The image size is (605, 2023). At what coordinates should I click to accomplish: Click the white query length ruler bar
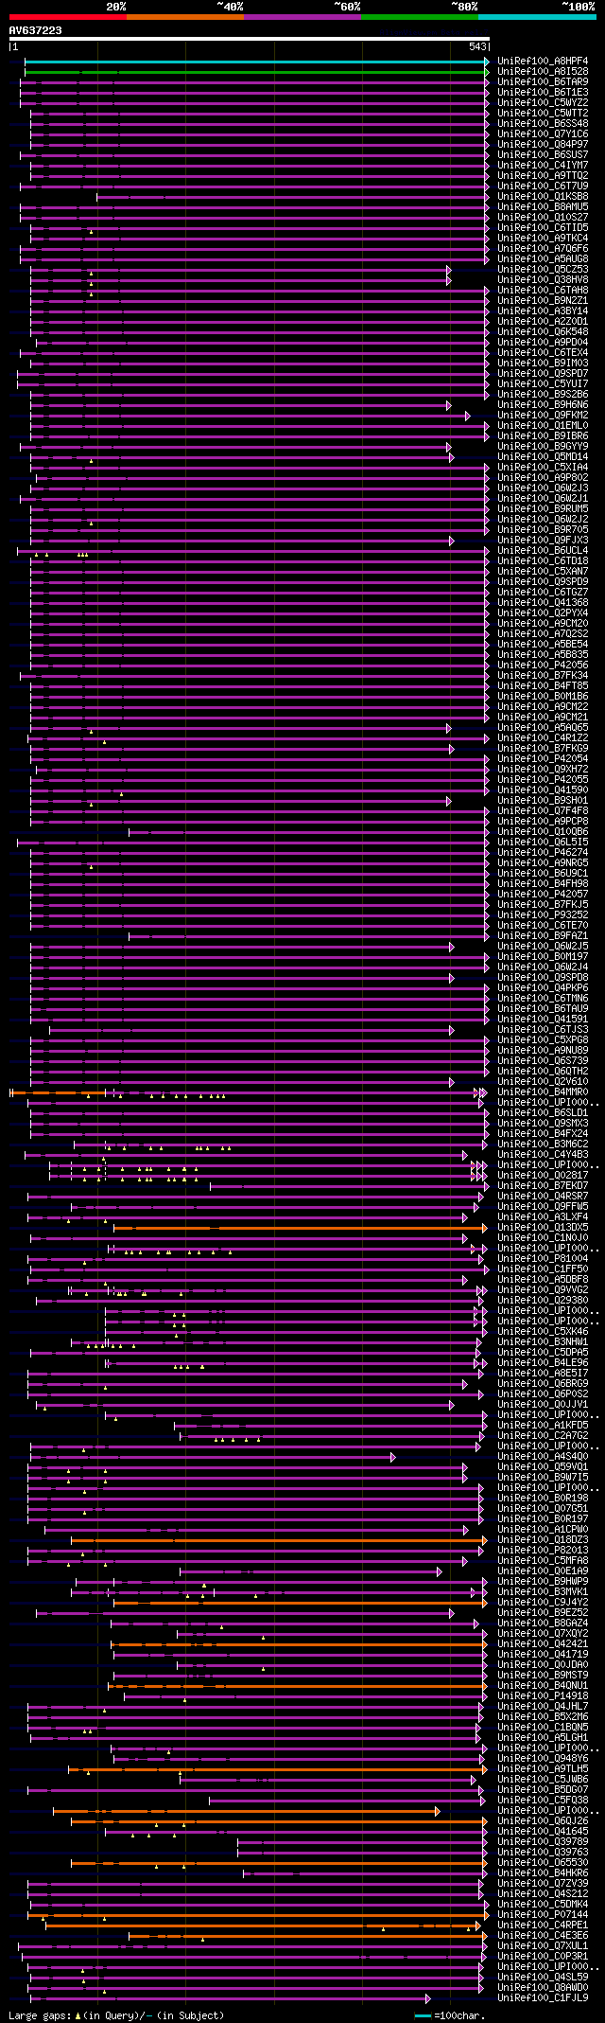[249, 39]
